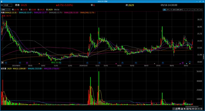Screen dimensions: 205x111
Task: Click the gray triangle marker before 07/01
Action: coord(155,63)
